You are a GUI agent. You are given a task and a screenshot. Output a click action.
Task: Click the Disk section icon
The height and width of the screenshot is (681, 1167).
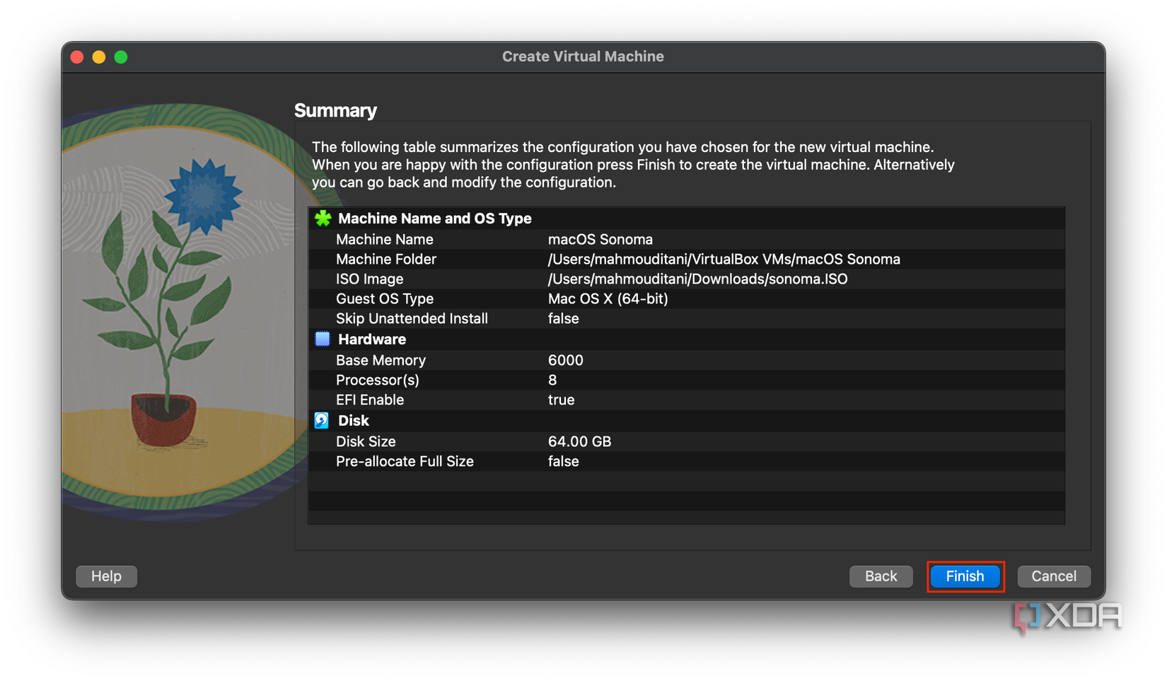point(322,420)
